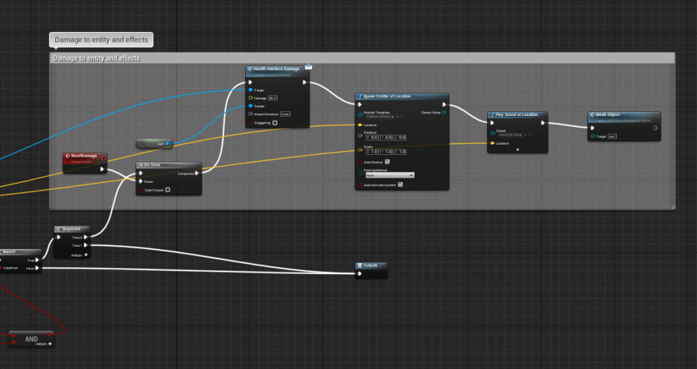
Task: Toggle the Staggering checkbox
Action: (x=275, y=123)
